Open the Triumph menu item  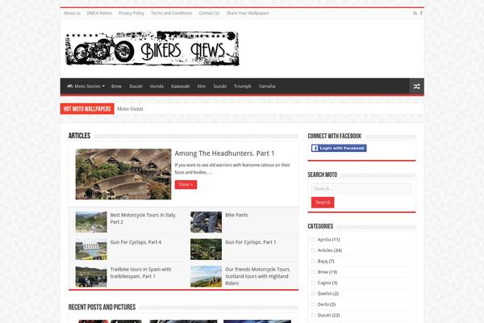[x=242, y=86]
